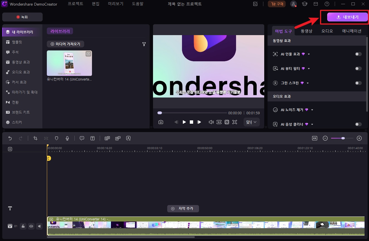Lock track 01 with the padlock icon
The width and height of the screenshot is (369, 241).
pos(23,226)
